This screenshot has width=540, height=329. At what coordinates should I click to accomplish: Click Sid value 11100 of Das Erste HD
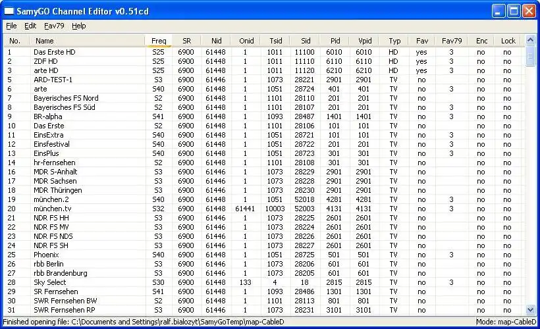pyautogui.click(x=304, y=52)
